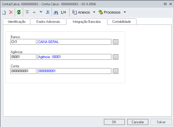Go to the first record arrow icon
This screenshot has width=174, height=127.
coord(27,12)
